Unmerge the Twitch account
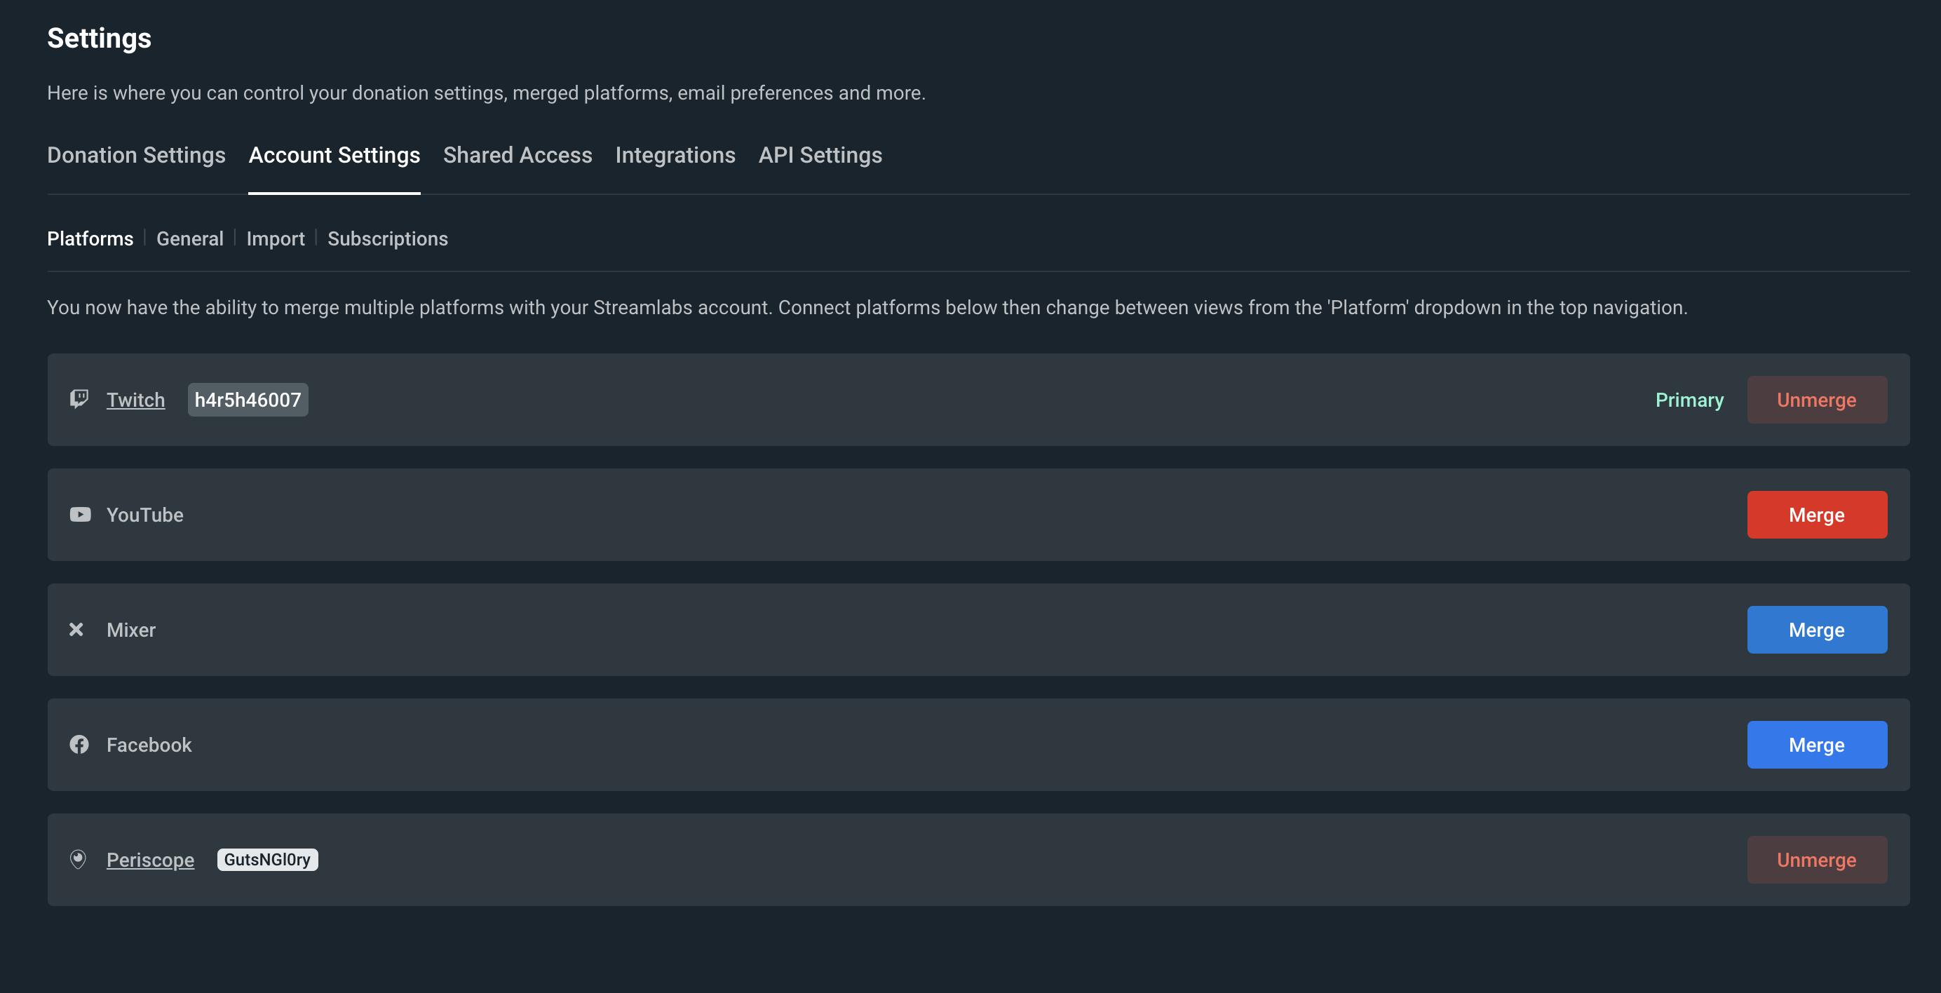Viewport: 1941px width, 993px height. (x=1817, y=400)
